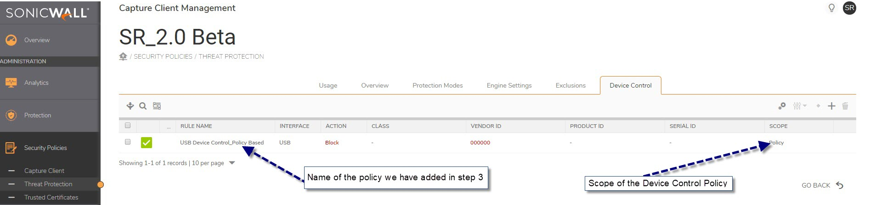Toggle the green enabled status checkmark
The image size is (870, 205).
[x=147, y=143]
